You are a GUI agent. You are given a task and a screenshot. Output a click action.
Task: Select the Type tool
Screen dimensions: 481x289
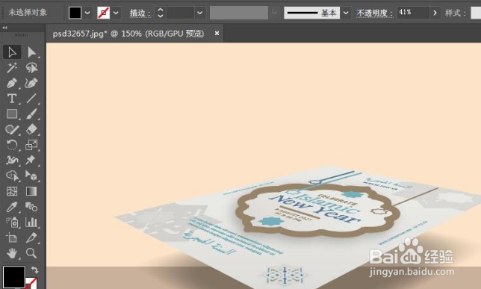(12, 99)
